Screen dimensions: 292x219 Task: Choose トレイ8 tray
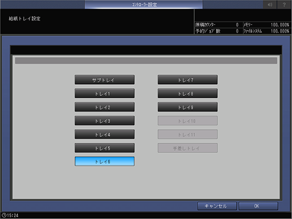188,94
